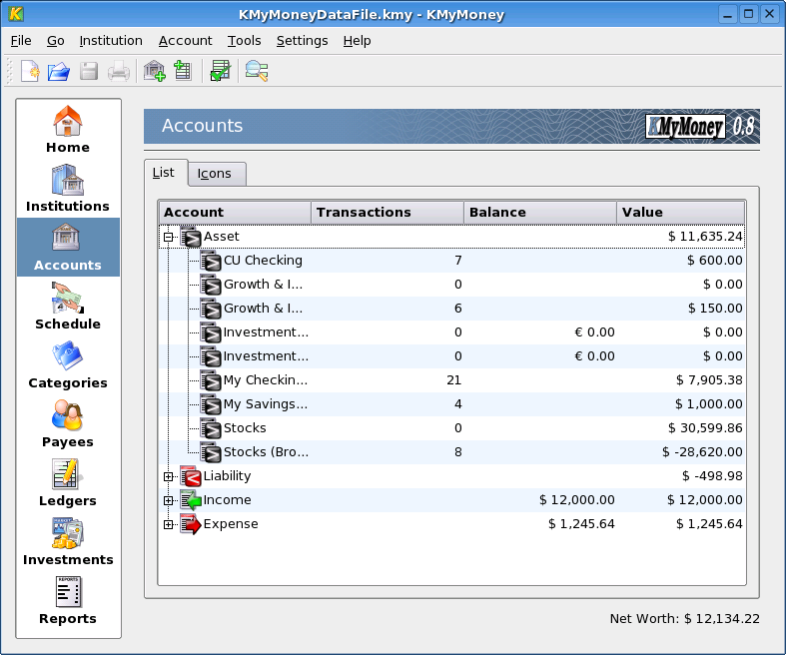Click the New file toolbar icon
786x655 pixels.
coord(30,71)
